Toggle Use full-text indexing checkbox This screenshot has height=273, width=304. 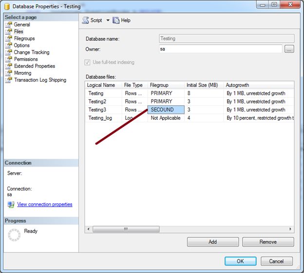tap(87, 63)
